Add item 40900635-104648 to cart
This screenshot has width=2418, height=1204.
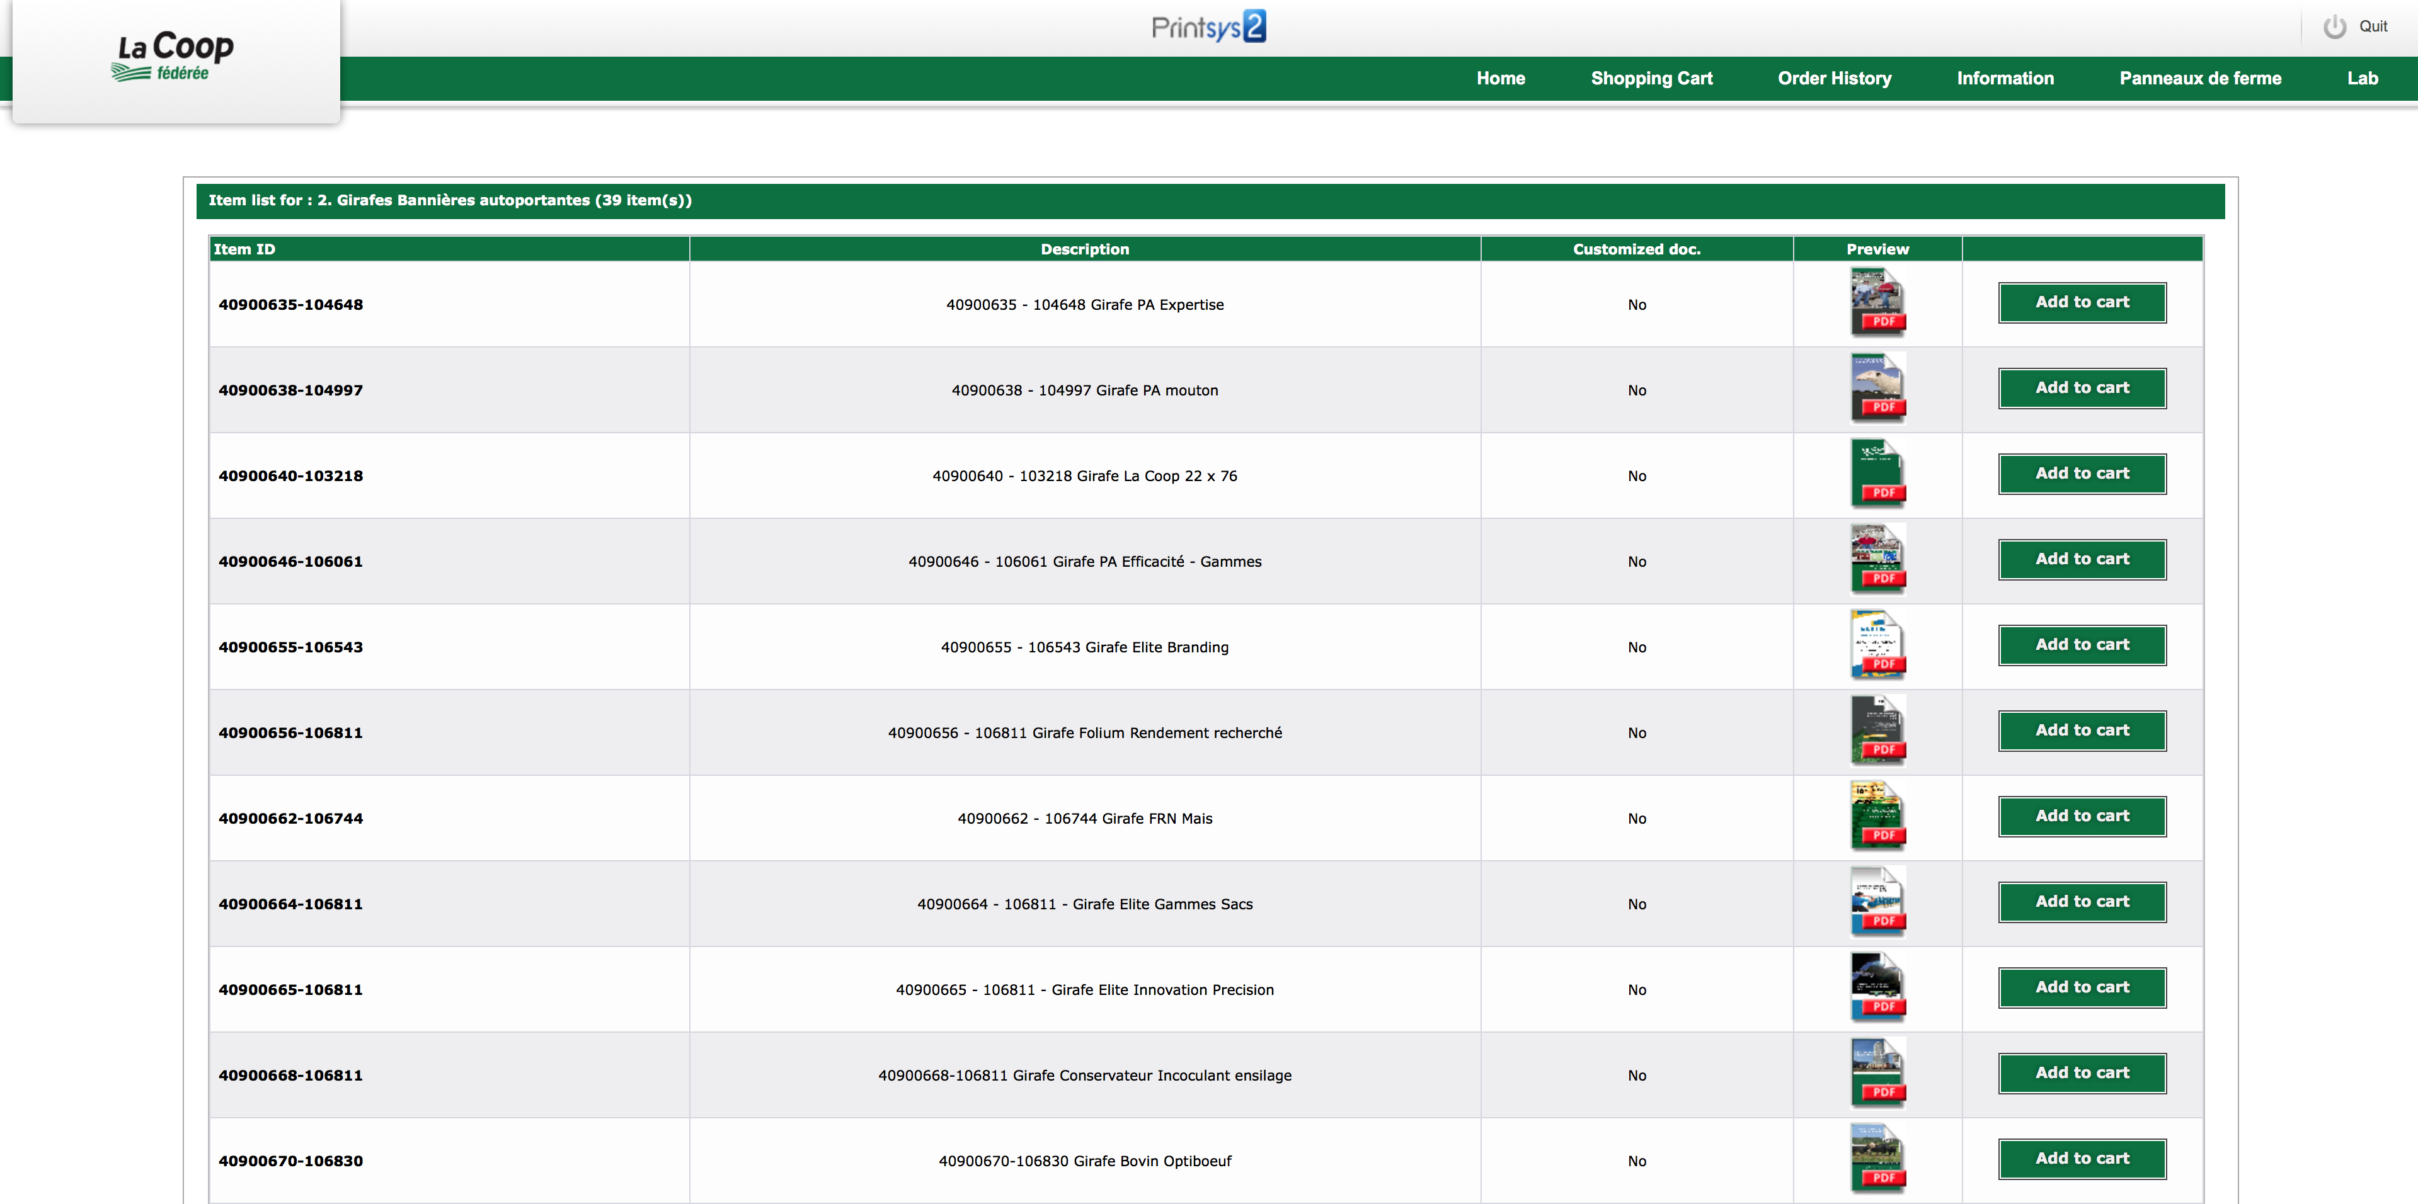click(x=2082, y=302)
